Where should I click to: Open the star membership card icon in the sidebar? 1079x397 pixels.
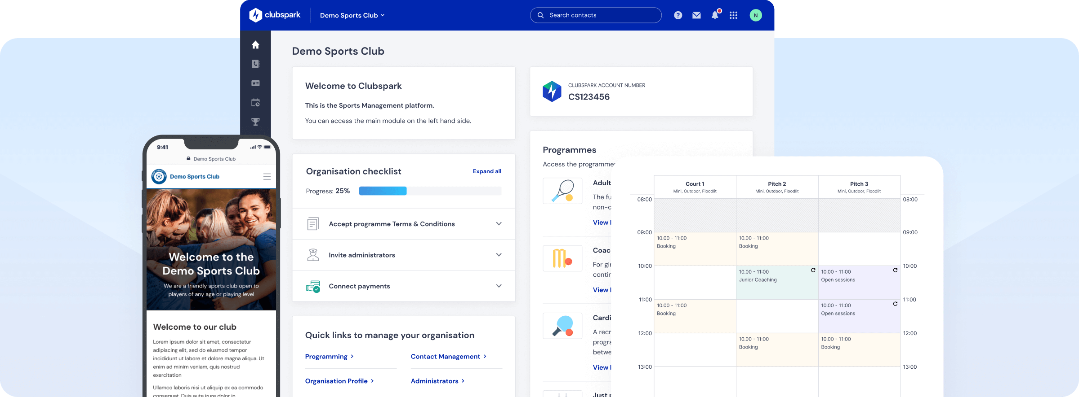[x=255, y=83]
